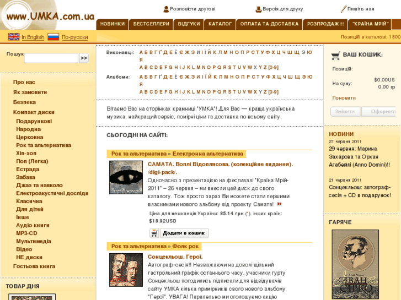The width and height of the screenshot is (401, 300).
Task: Open the Про нас page
Action: coord(24,82)
